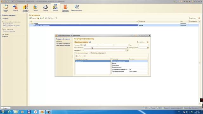203x114 pixels.
Task: Open the Финансы section with the cash register icon
Action: pyautogui.click(x=45, y=8)
